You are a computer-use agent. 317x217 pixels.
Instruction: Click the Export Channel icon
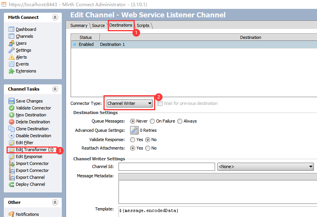pyautogui.click(x=12, y=177)
